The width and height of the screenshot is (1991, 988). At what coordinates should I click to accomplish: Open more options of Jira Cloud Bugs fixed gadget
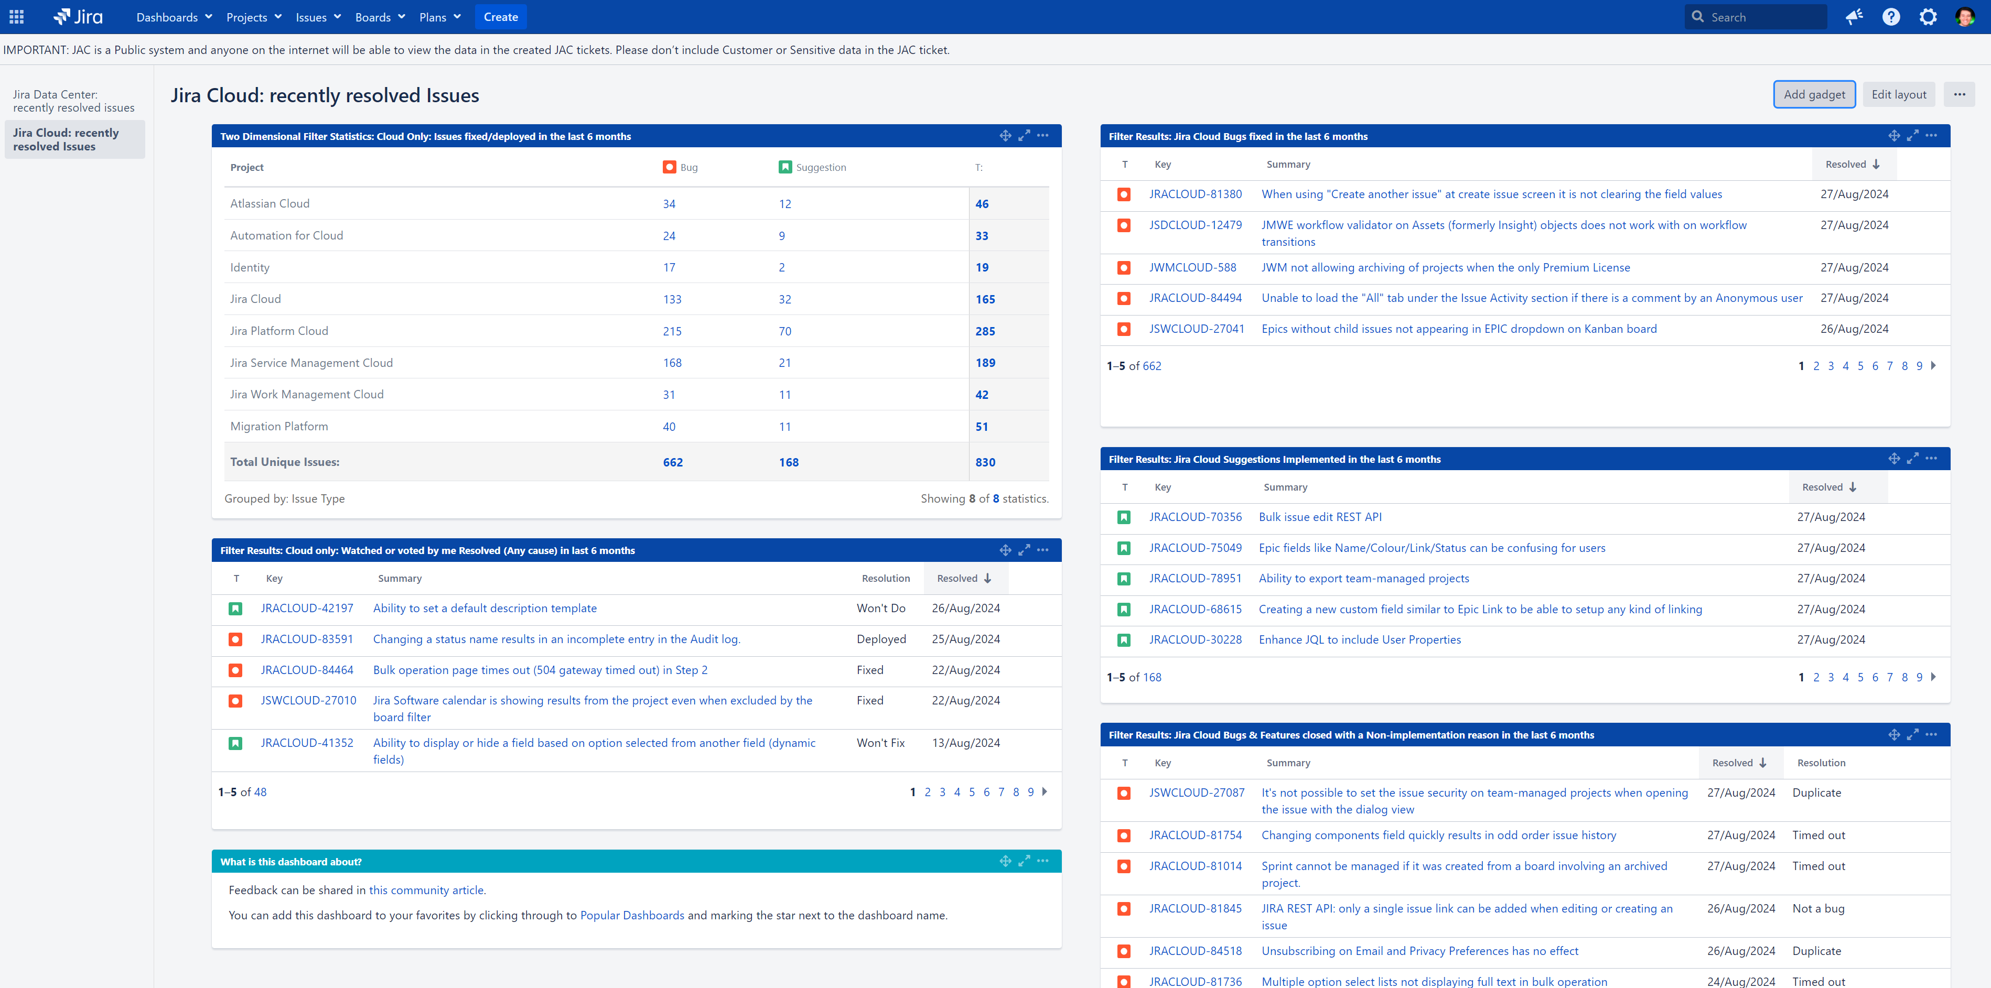tap(1931, 136)
